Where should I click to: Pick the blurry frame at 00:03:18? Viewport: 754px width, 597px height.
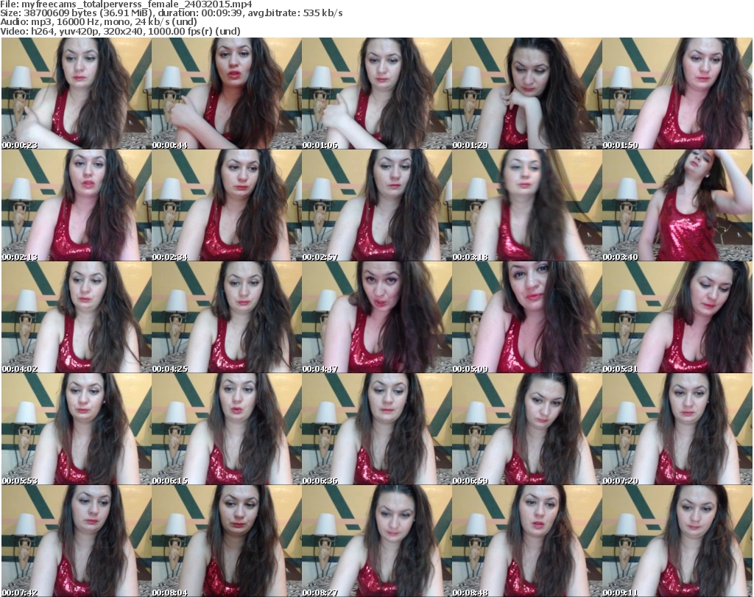526,205
